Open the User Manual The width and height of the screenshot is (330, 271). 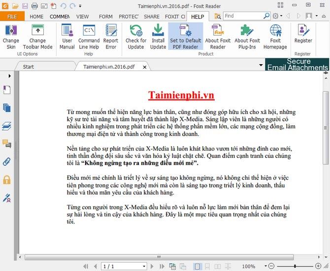pyautogui.click(x=67, y=37)
